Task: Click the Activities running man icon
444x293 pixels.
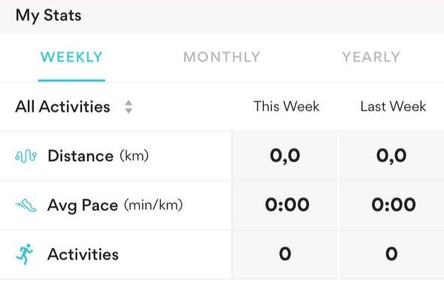Action: [25, 254]
